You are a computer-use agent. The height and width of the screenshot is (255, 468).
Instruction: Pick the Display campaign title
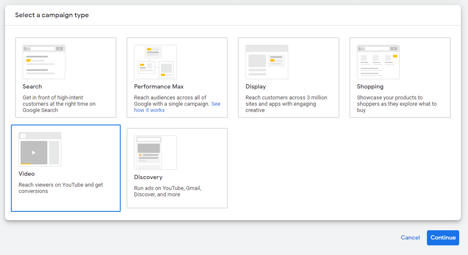256,87
